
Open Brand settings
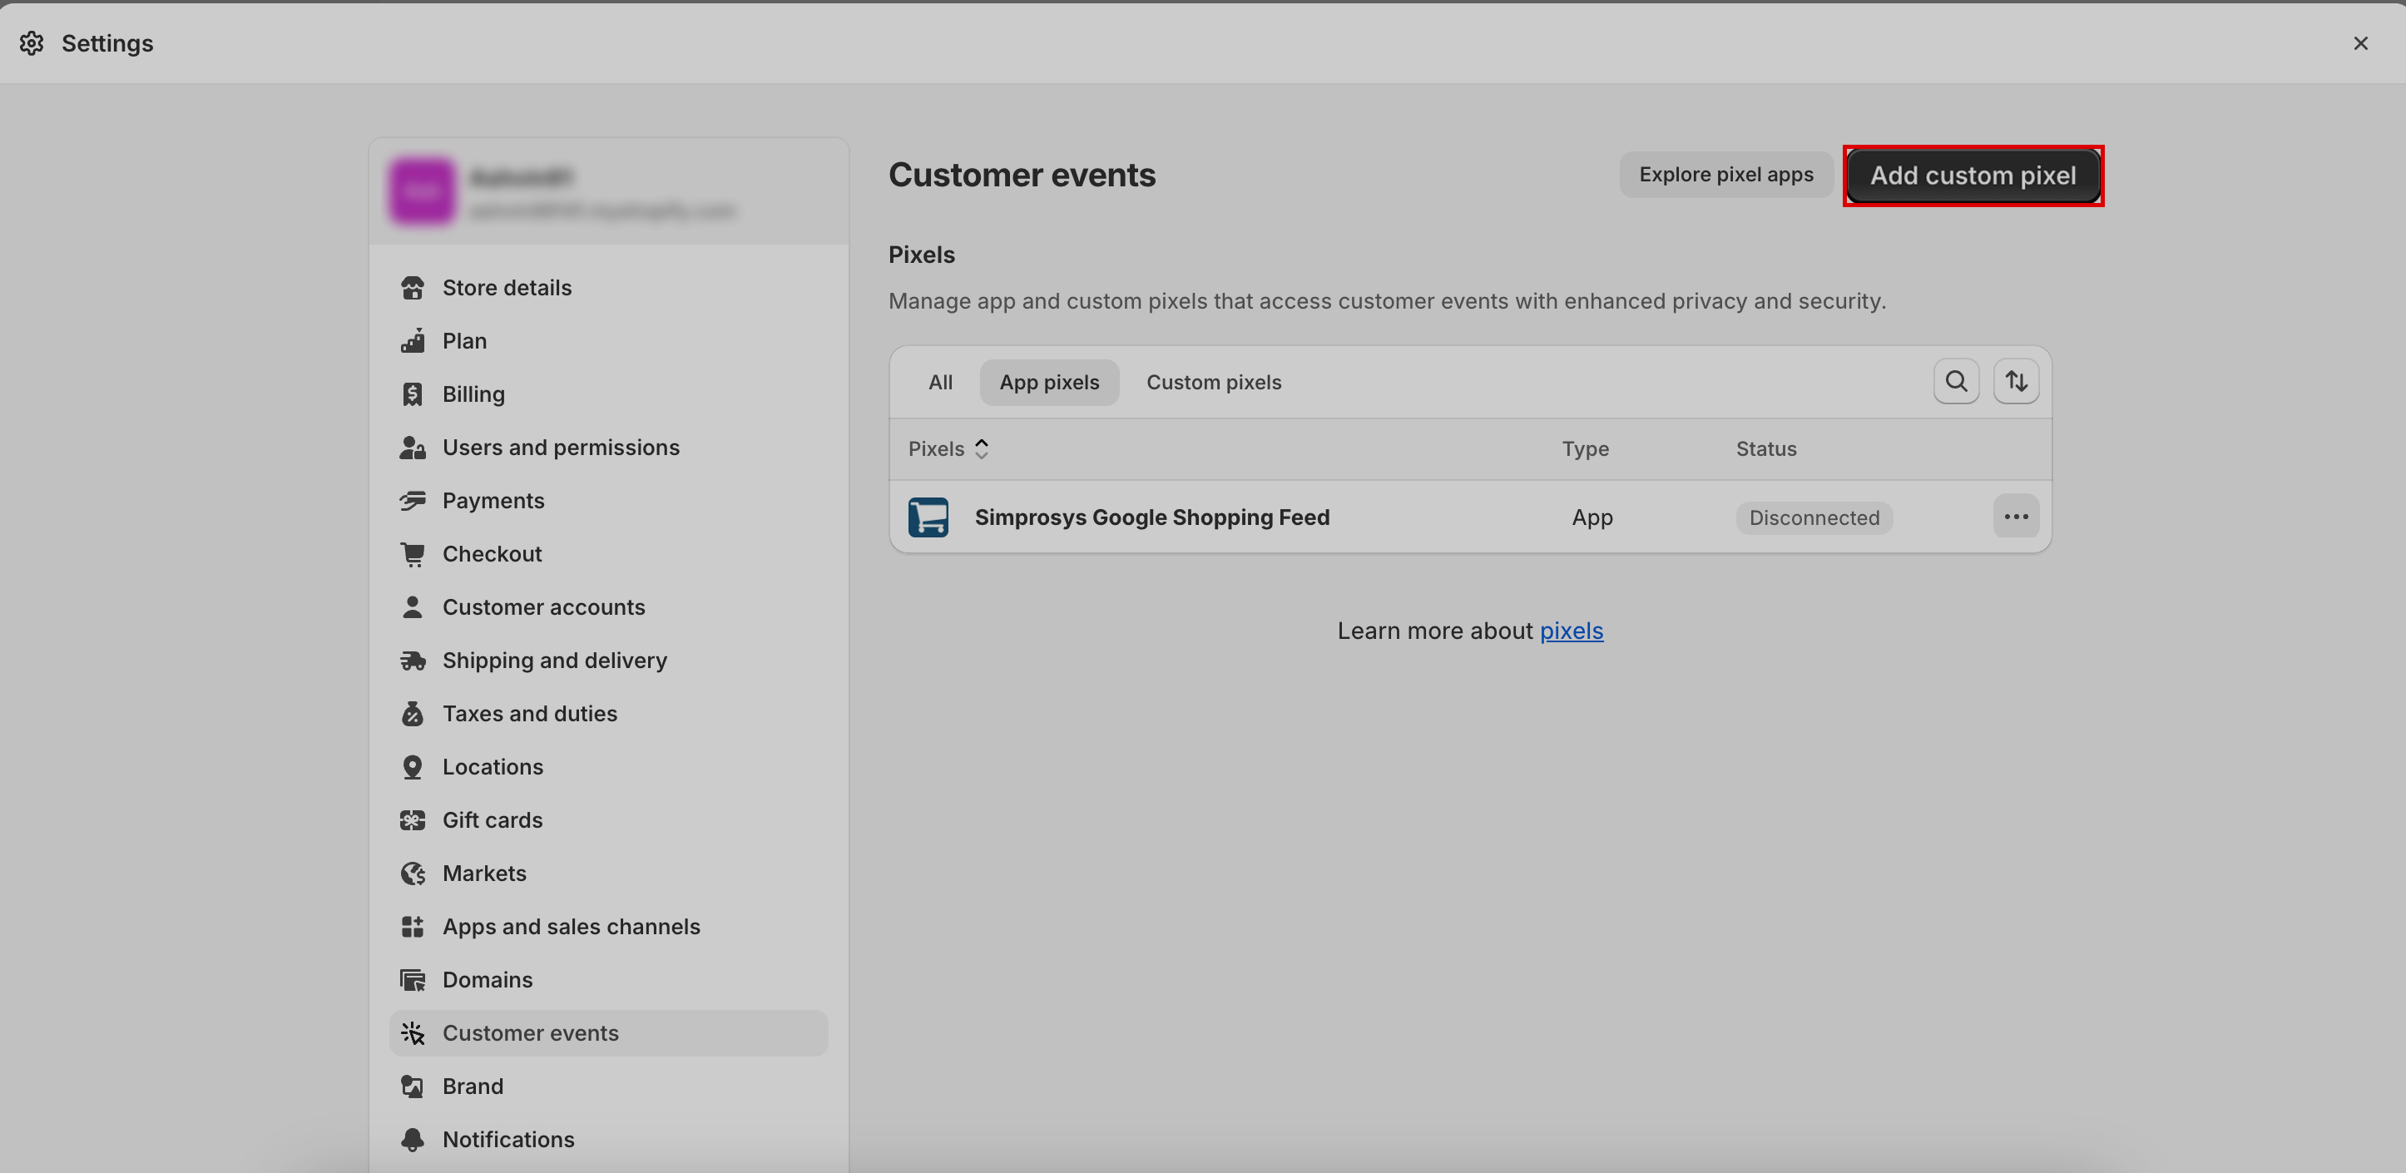(x=608, y=1086)
